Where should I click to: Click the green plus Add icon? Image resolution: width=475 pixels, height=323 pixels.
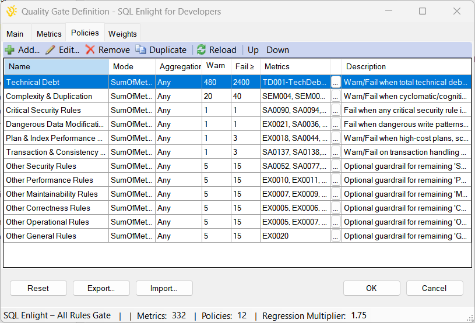(10, 49)
